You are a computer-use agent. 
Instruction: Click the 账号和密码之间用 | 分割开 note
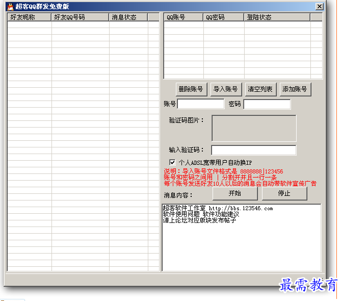pyautogui.click(x=220, y=178)
